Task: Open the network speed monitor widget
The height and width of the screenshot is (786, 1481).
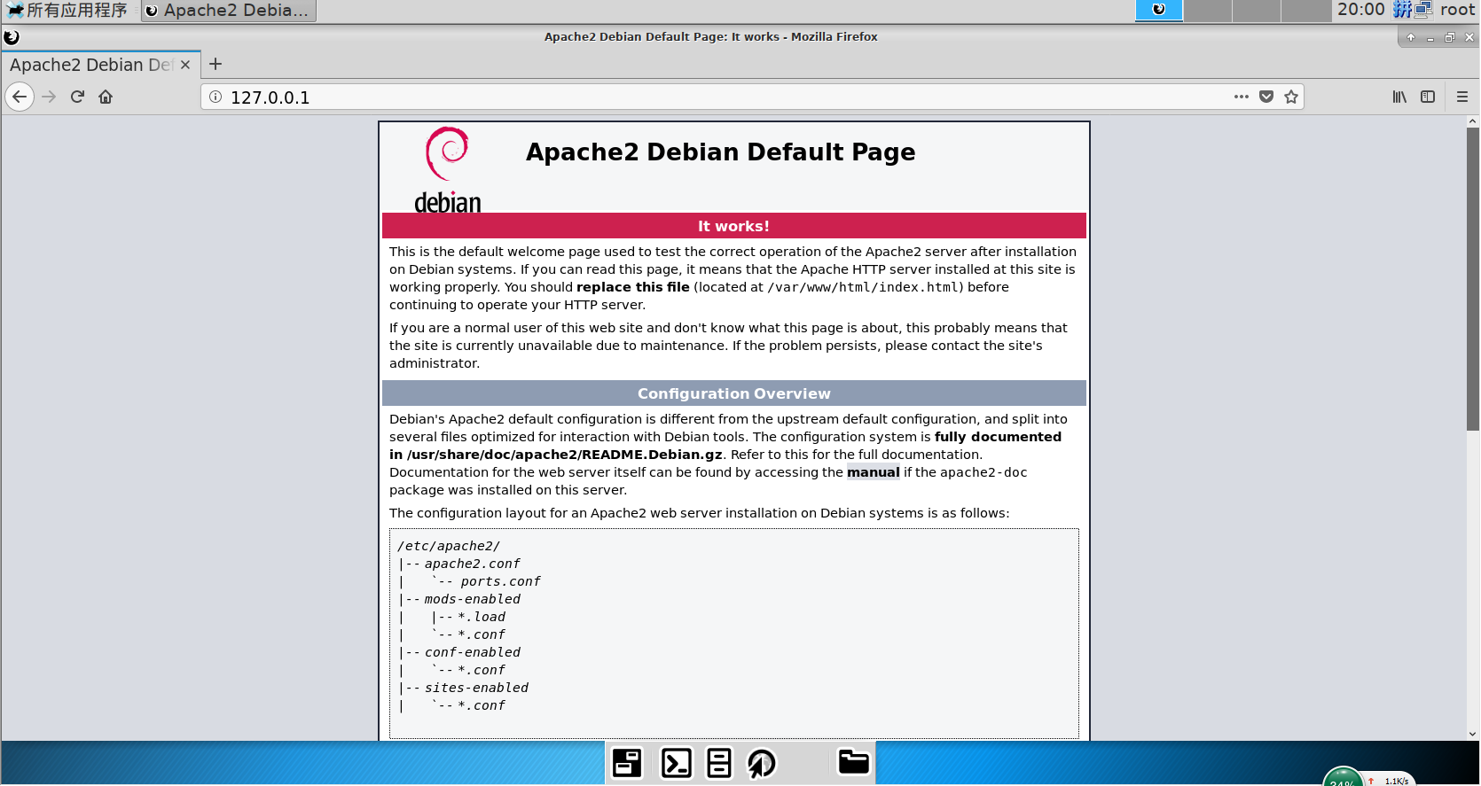Action: (1370, 776)
